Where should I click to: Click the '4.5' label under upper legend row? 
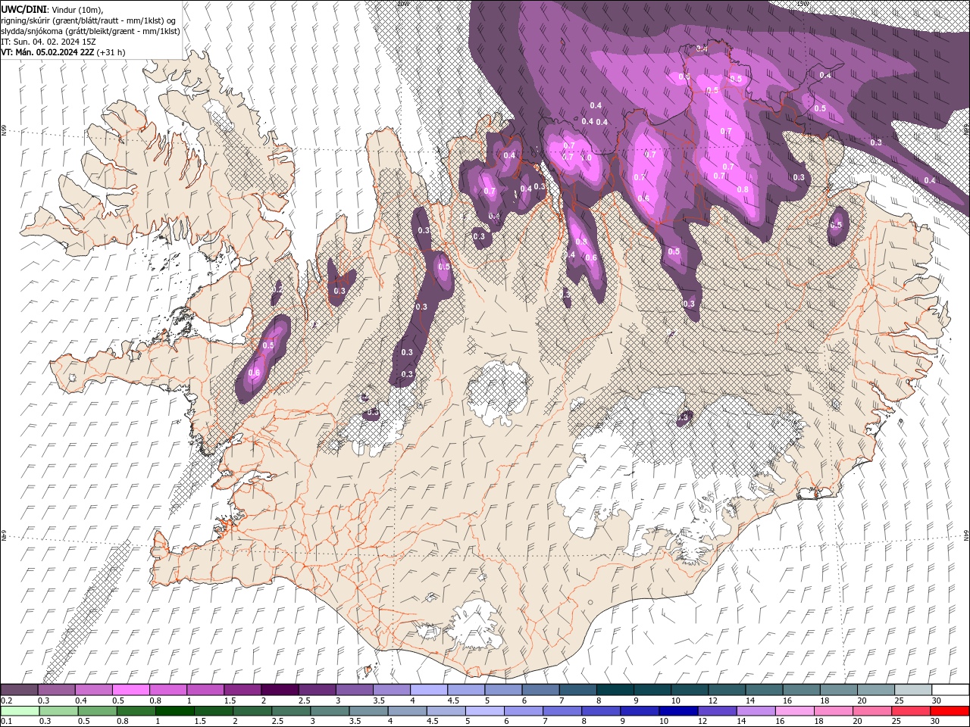click(453, 700)
